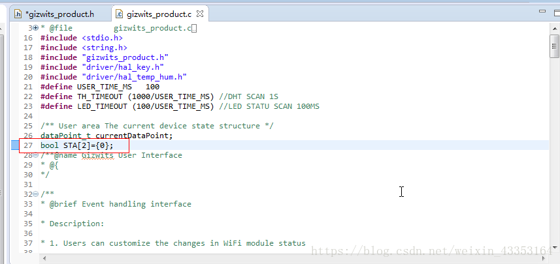
Task: Collapse the comment block at line 32
Action: pyautogui.click(x=36, y=194)
